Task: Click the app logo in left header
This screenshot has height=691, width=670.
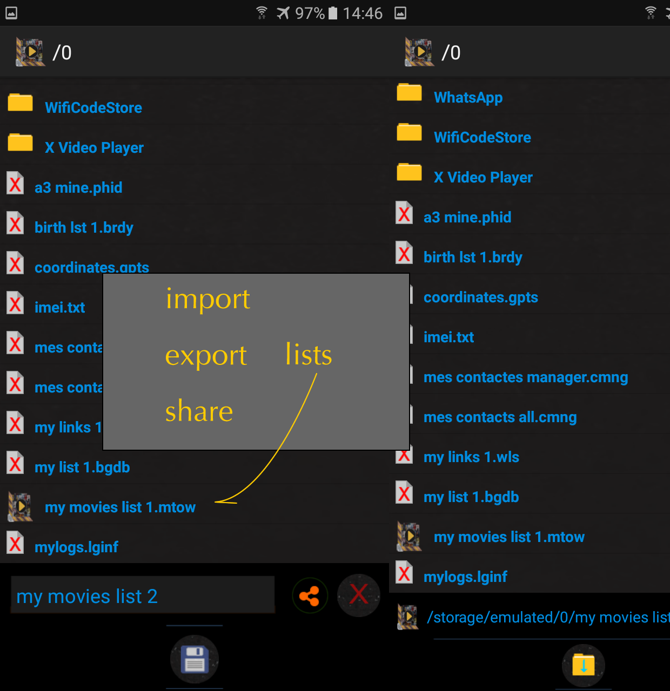Action: coord(30,52)
